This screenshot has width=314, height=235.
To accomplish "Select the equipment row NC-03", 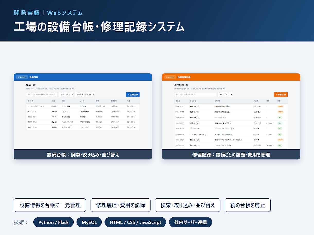I will point(83,111).
